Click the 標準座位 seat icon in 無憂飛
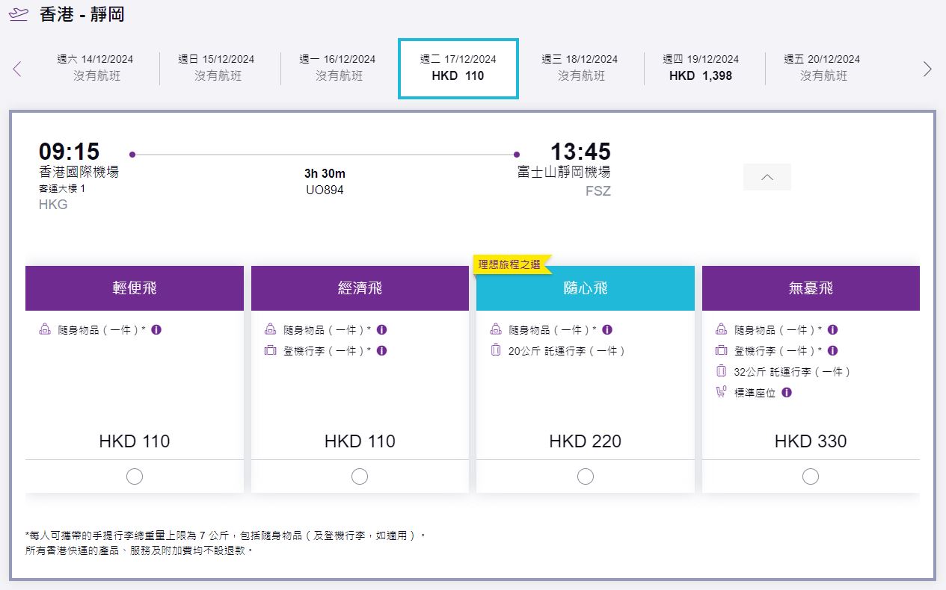The height and width of the screenshot is (590, 946). 721,392
